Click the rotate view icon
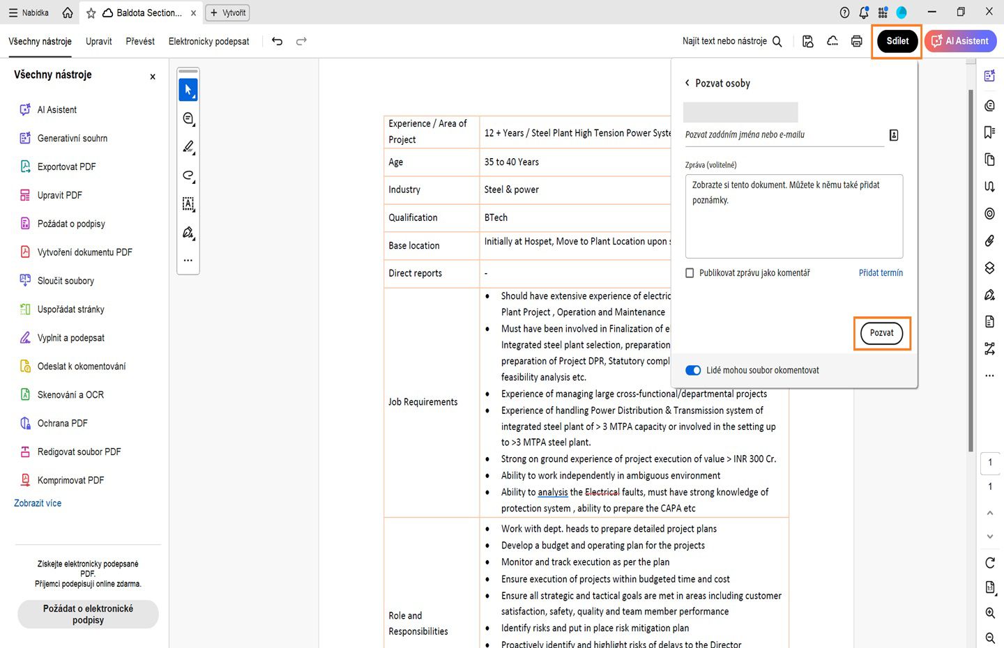 tap(990, 562)
